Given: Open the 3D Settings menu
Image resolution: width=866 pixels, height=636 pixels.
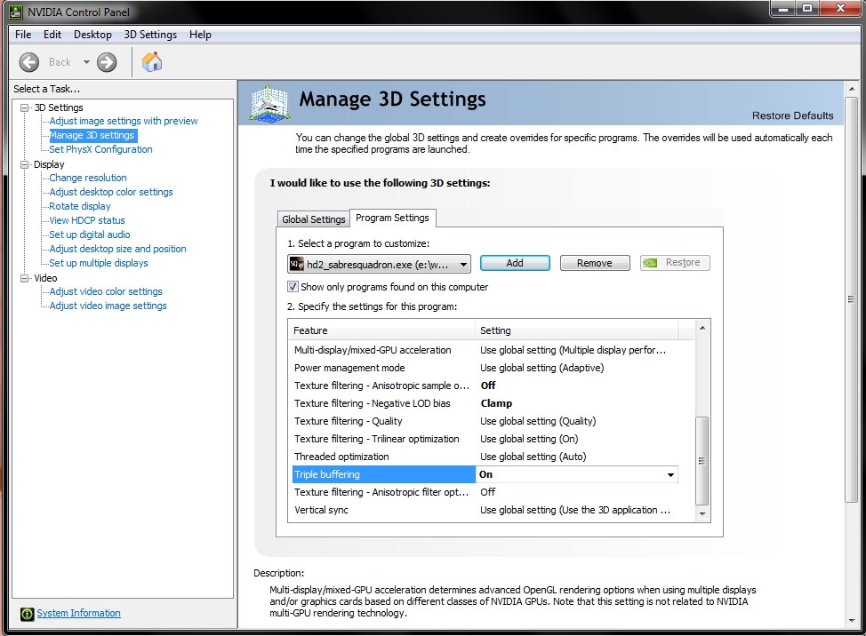Looking at the screenshot, I should (150, 35).
